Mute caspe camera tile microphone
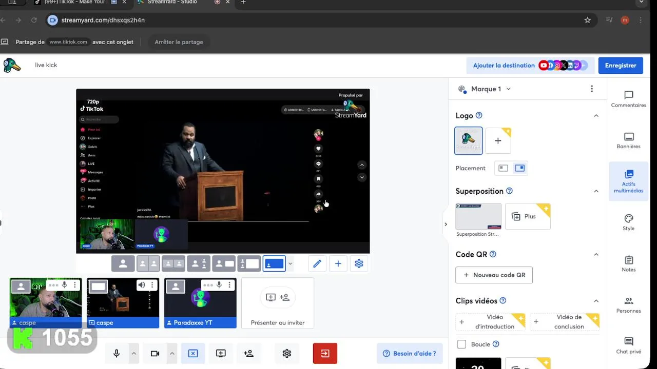 (64, 285)
